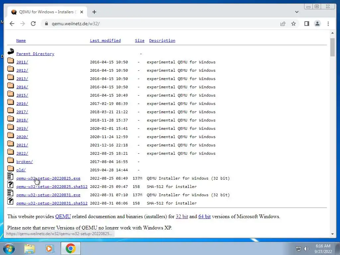The image size is (340, 255).
Task: Sort listing by Name column
Action: (x=21, y=41)
